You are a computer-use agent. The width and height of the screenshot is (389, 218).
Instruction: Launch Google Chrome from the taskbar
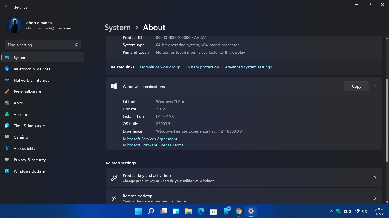[239, 211]
